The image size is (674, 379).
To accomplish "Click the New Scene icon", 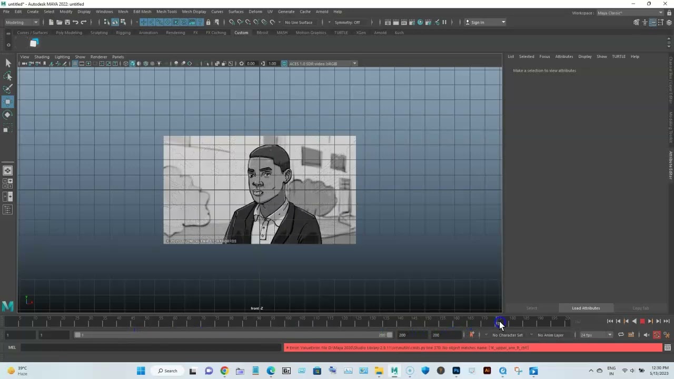I will [x=51, y=22].
